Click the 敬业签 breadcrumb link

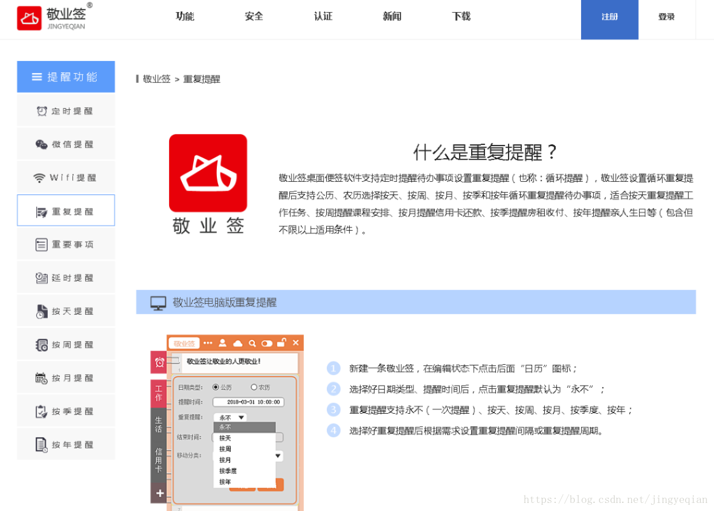pyautogui.click(x=156, y=79)
